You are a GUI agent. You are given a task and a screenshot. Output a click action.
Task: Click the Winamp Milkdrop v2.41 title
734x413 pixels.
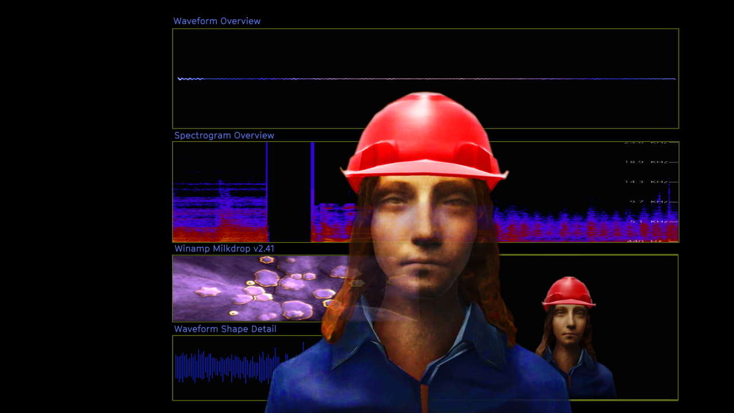click(x=224, y=249)
